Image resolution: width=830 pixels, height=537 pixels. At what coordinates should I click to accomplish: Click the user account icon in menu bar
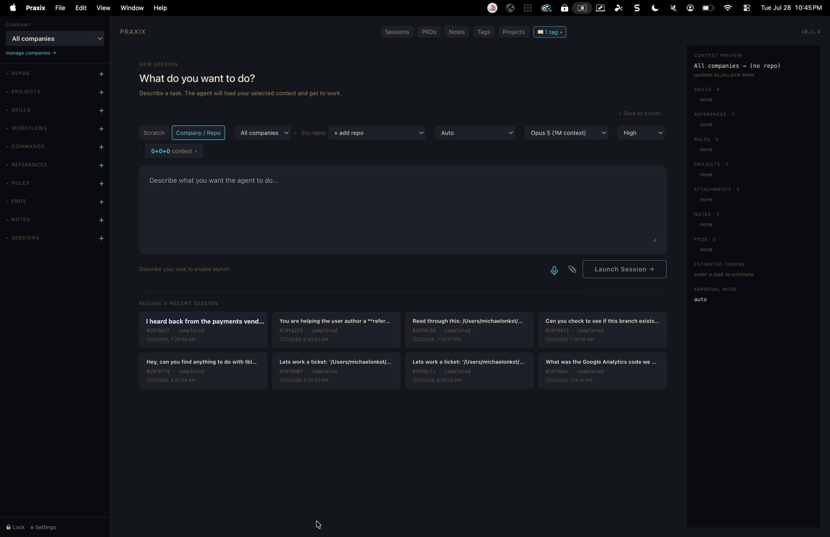(690, 8)
